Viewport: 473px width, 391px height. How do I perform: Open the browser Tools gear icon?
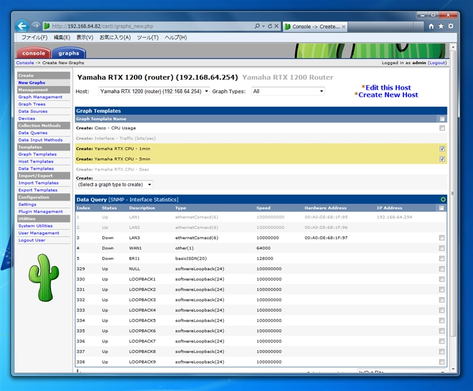tap(451, 26)
